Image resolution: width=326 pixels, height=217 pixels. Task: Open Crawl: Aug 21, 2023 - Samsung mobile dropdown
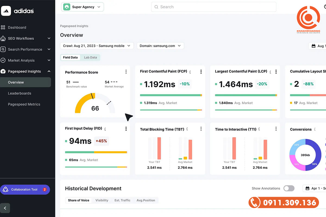tap(97, 46)
